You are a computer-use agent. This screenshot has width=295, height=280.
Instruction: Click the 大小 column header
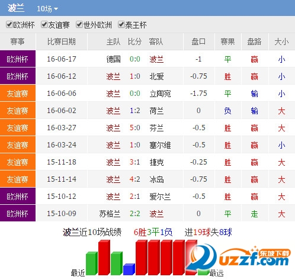(x=281, y=41)
